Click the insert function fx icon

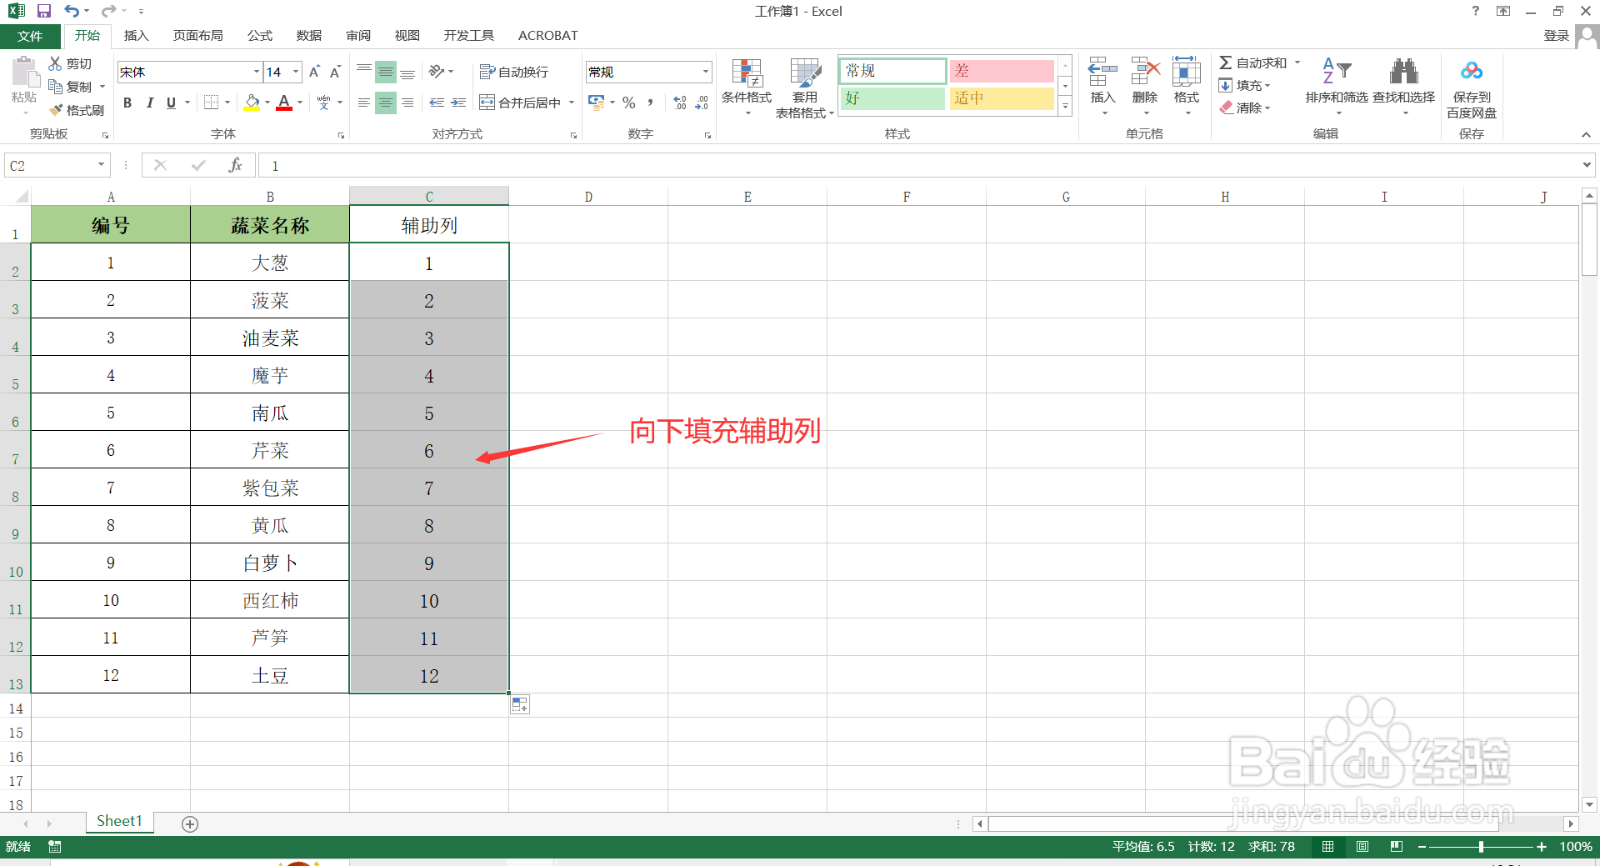235,165
